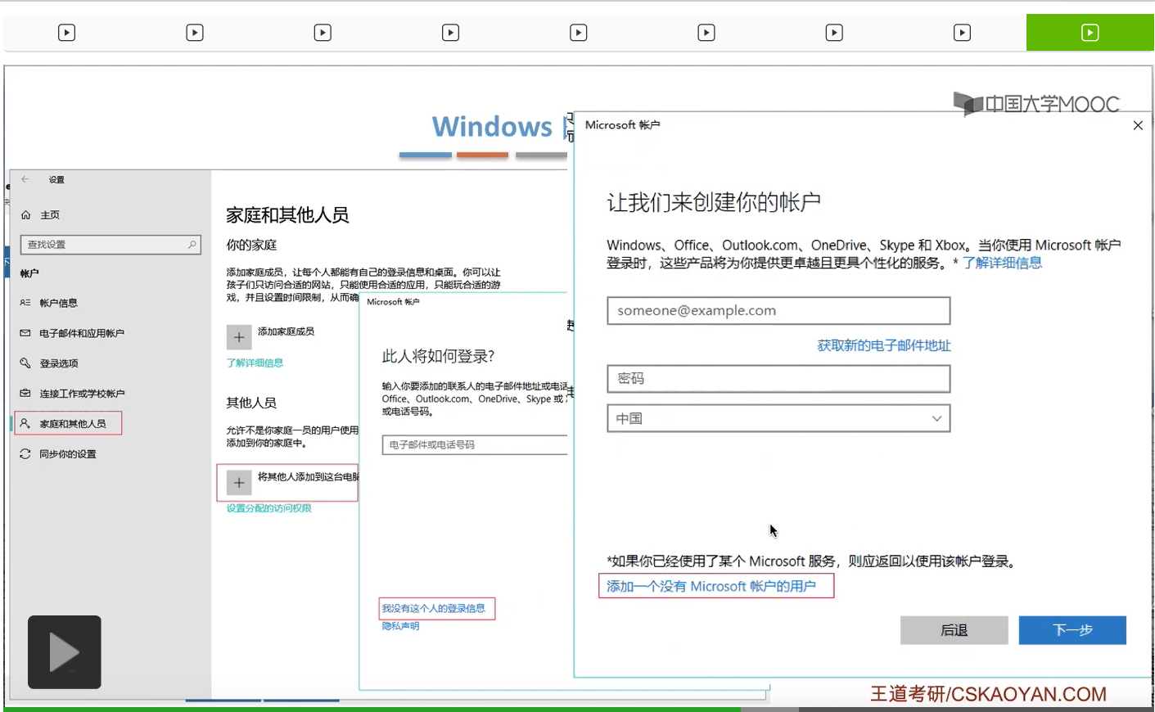Click the 此人将如何登录? heading
Viewport: 1155px width, 712px height.
click(438, 356)
